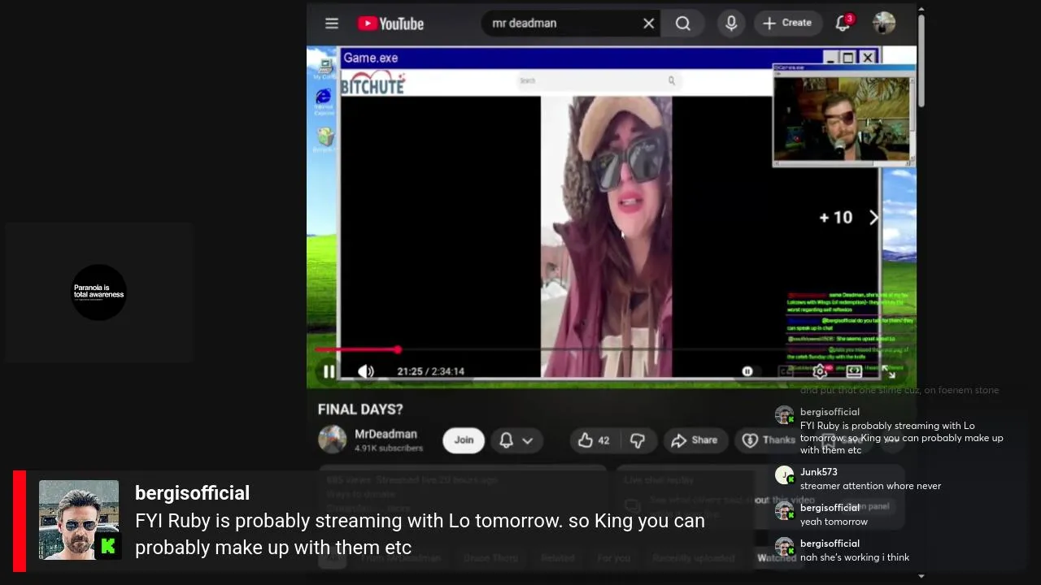Click the Share button
Screen dimensions: 1041x585
click(x=695, y=440)
